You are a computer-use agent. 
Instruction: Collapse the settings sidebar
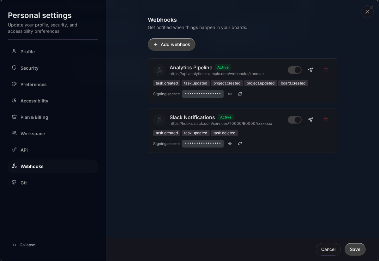tap(24, 245)
